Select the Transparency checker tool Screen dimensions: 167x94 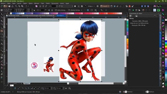coord(2,58)
